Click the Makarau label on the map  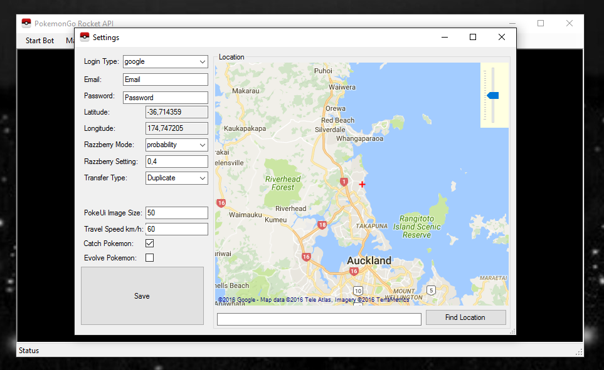pos(246,91)
